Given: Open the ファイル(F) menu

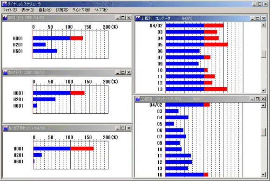Looking at the screenshot, I should (x=10, y=10).
